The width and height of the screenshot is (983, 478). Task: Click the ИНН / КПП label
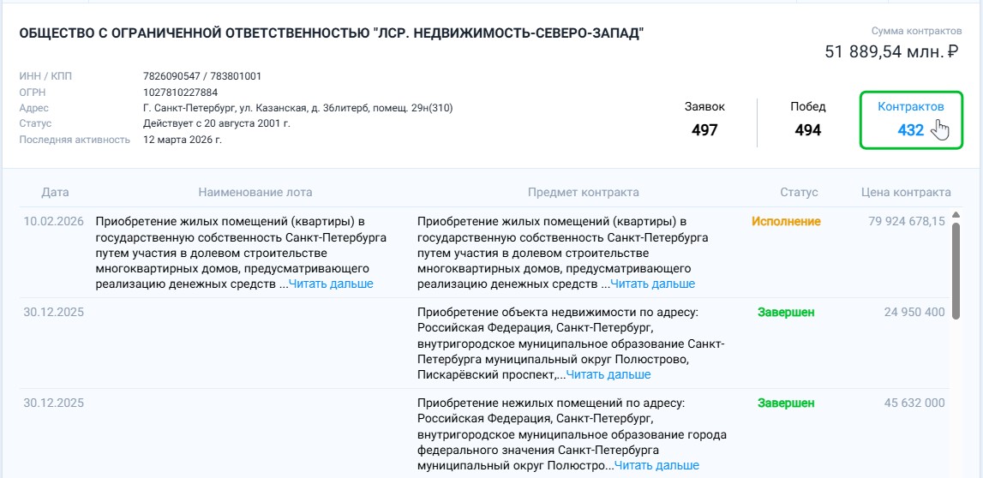click(x=45, y=76)
